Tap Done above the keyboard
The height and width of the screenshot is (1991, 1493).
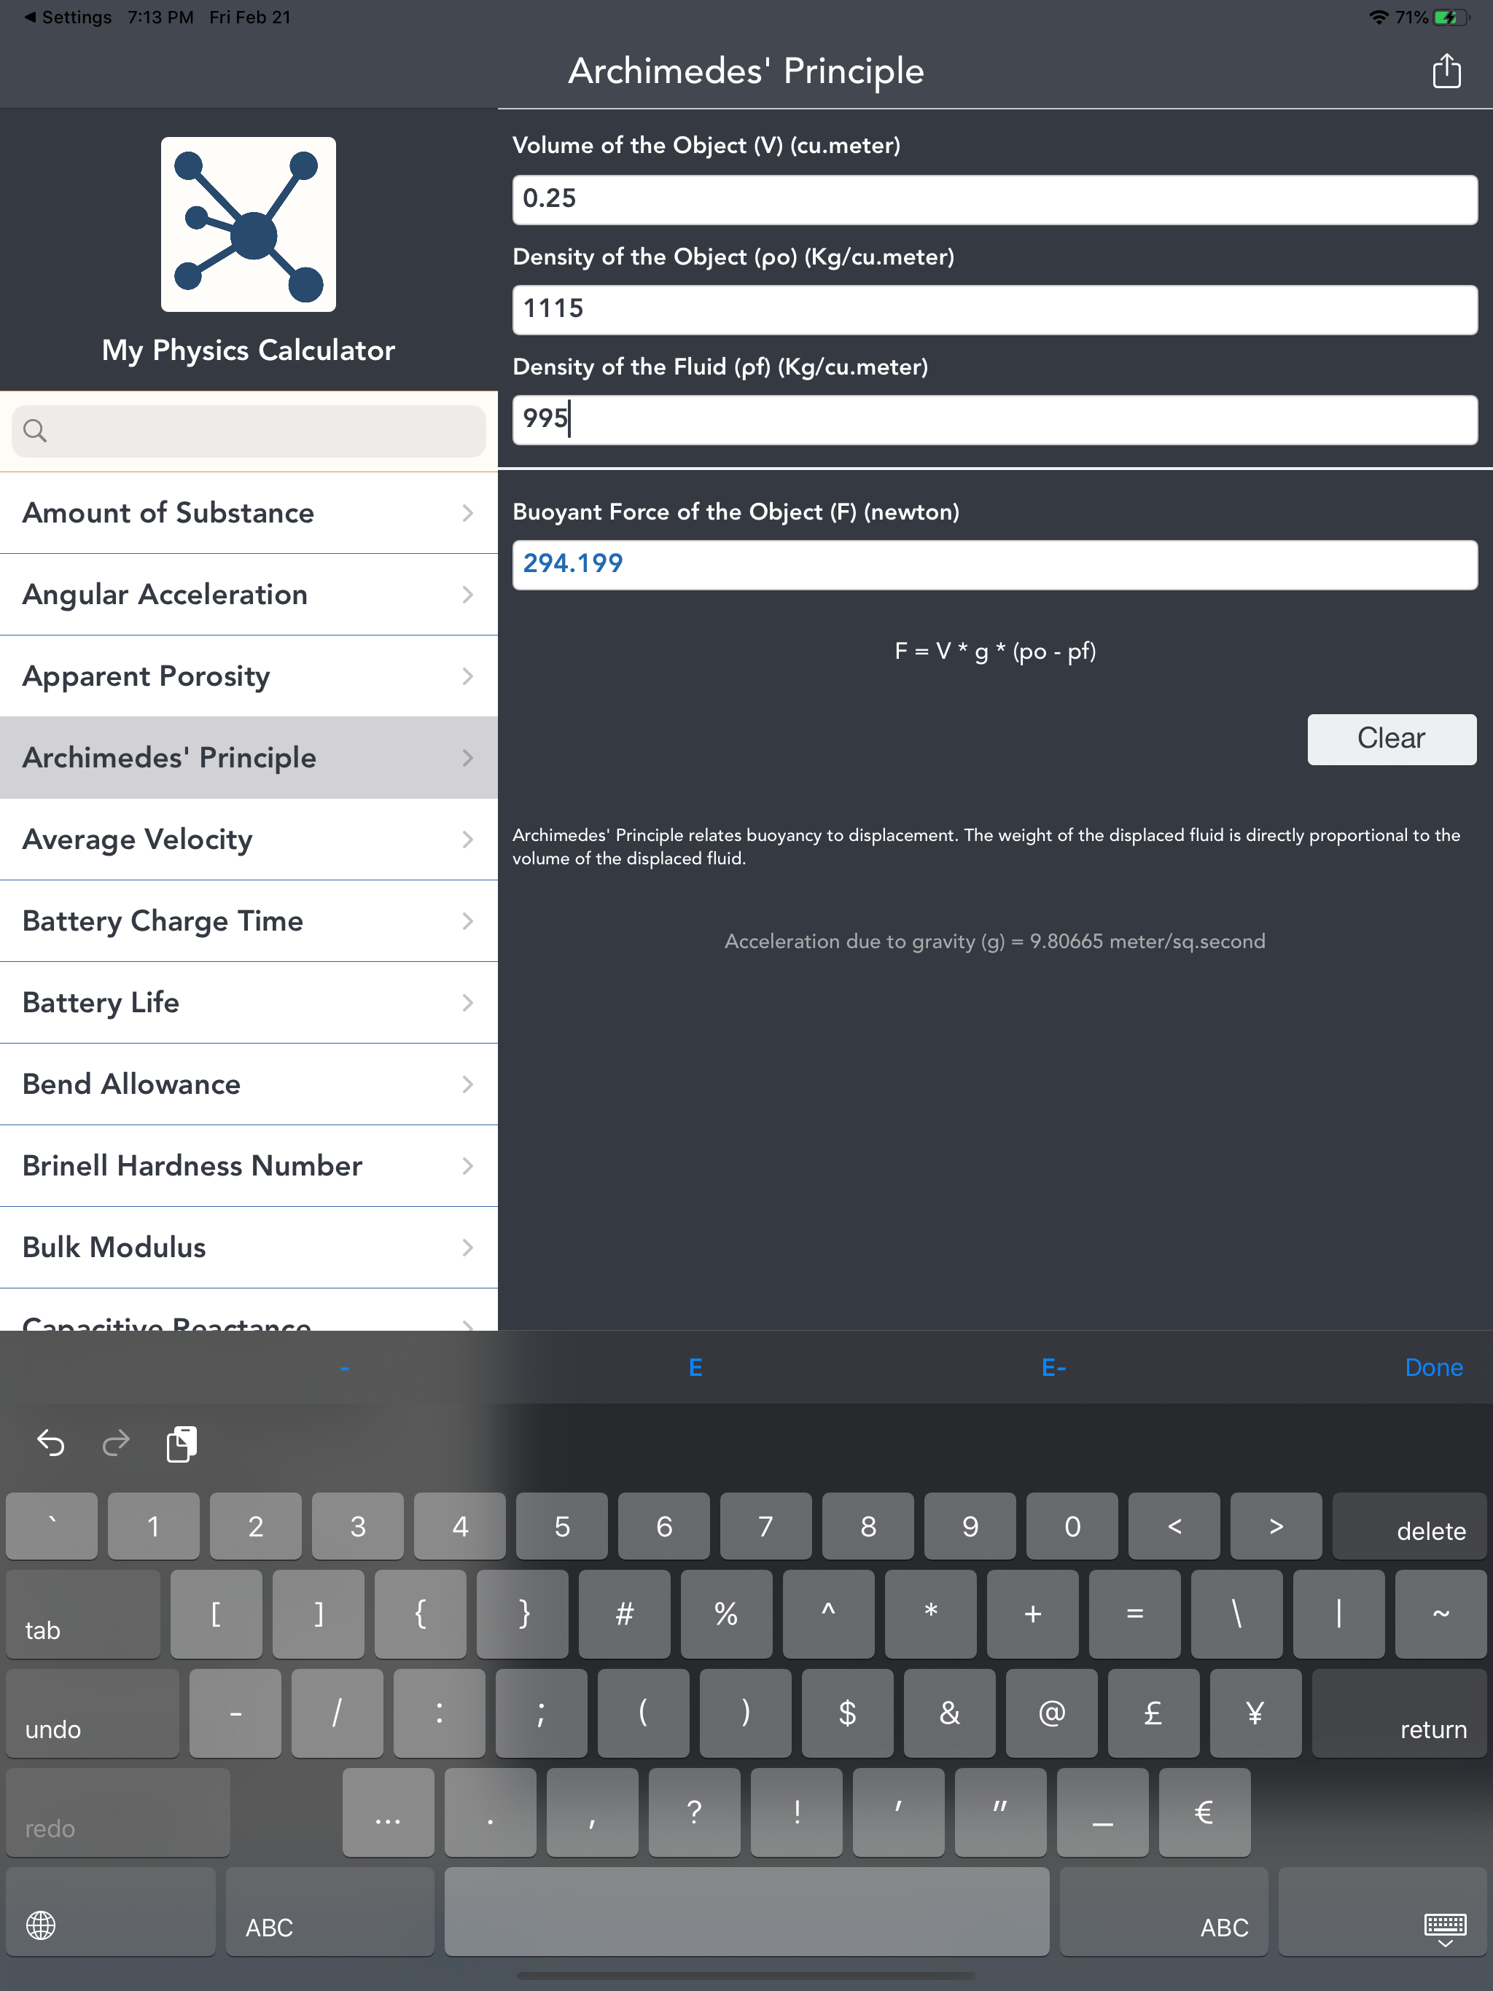coord(1432,1367)
